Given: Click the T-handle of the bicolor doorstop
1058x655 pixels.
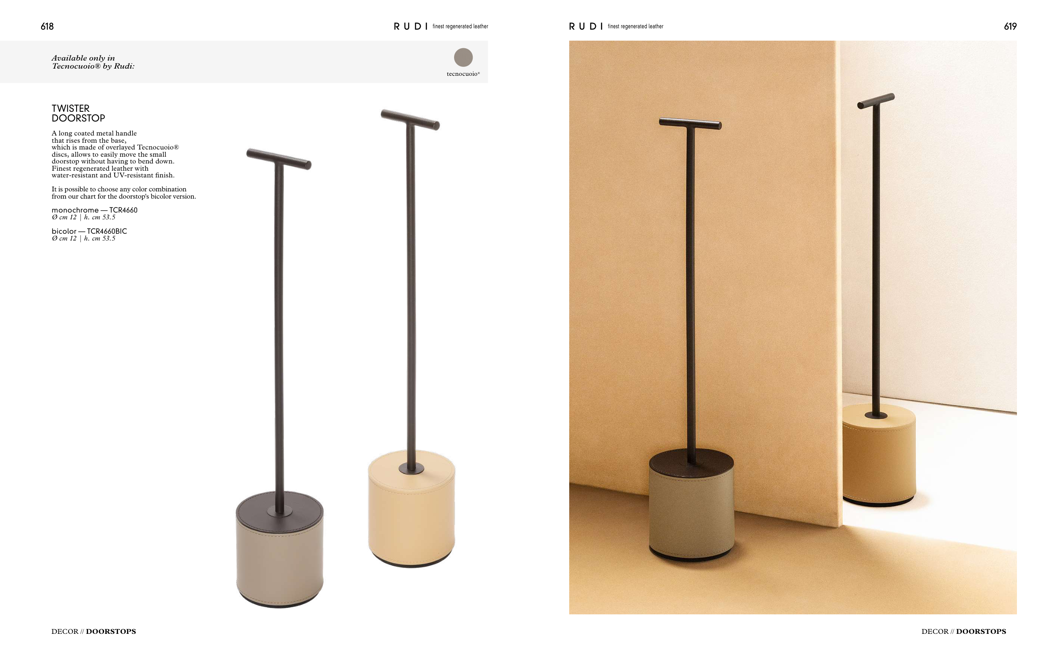Looking at the screenshot, I should click(x=279, y=159).
